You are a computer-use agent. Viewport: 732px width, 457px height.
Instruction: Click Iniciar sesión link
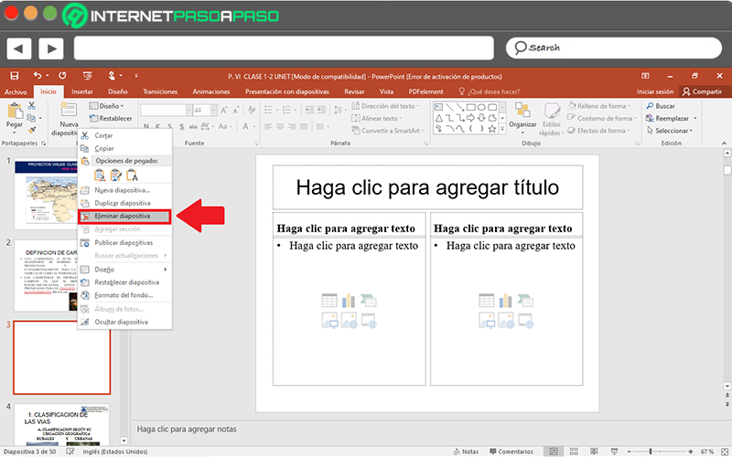pyautogui.click(x=655, y=91)
